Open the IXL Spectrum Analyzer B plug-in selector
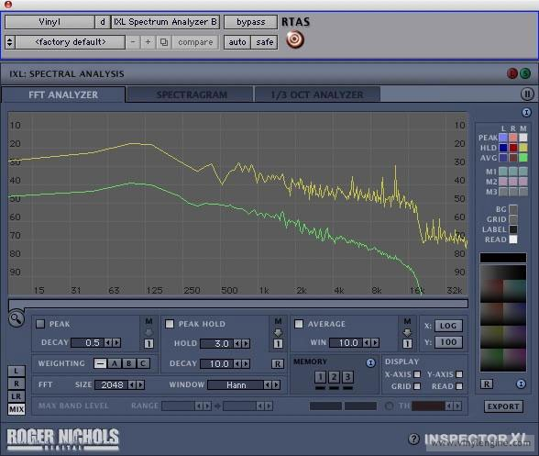539x456 pixels. coord(165,22)
